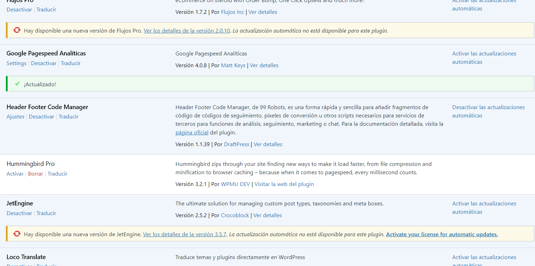Open Ver detalles for Header Footer Code Manager
The height and width of the screenshot is (266, 535).
point(268,144)
